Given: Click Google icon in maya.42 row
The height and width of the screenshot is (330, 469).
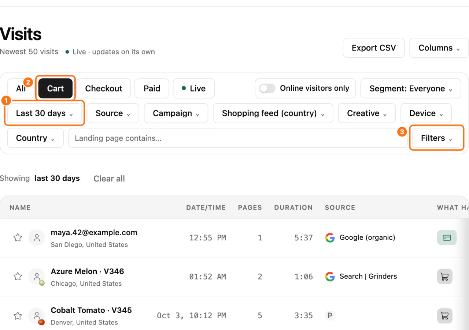Looking at the screenshot, I should tap(330, 238).
